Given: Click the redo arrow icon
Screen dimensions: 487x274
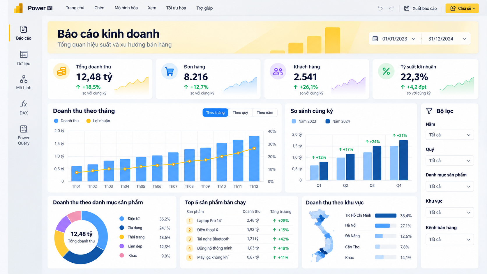Looking at the screenshot, I should pos(391,8).
